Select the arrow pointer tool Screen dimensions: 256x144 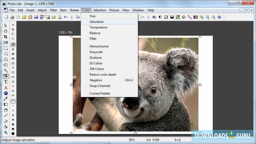point(6,25)
